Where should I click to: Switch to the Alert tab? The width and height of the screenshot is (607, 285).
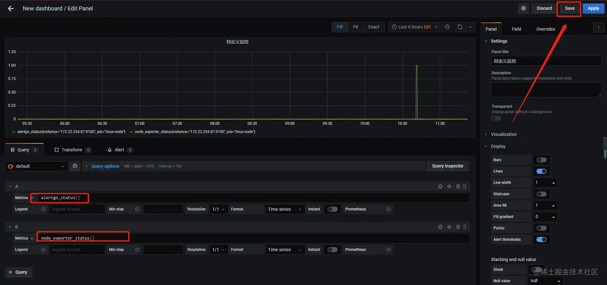120,150
